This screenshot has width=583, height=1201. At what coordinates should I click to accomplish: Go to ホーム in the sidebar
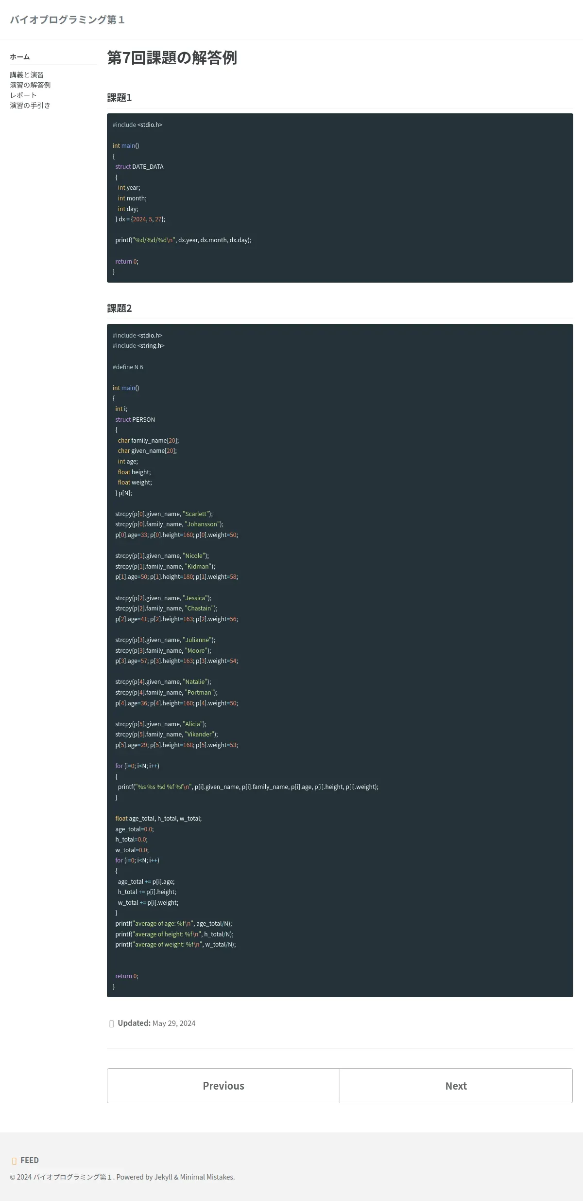(x=20, y=57)
